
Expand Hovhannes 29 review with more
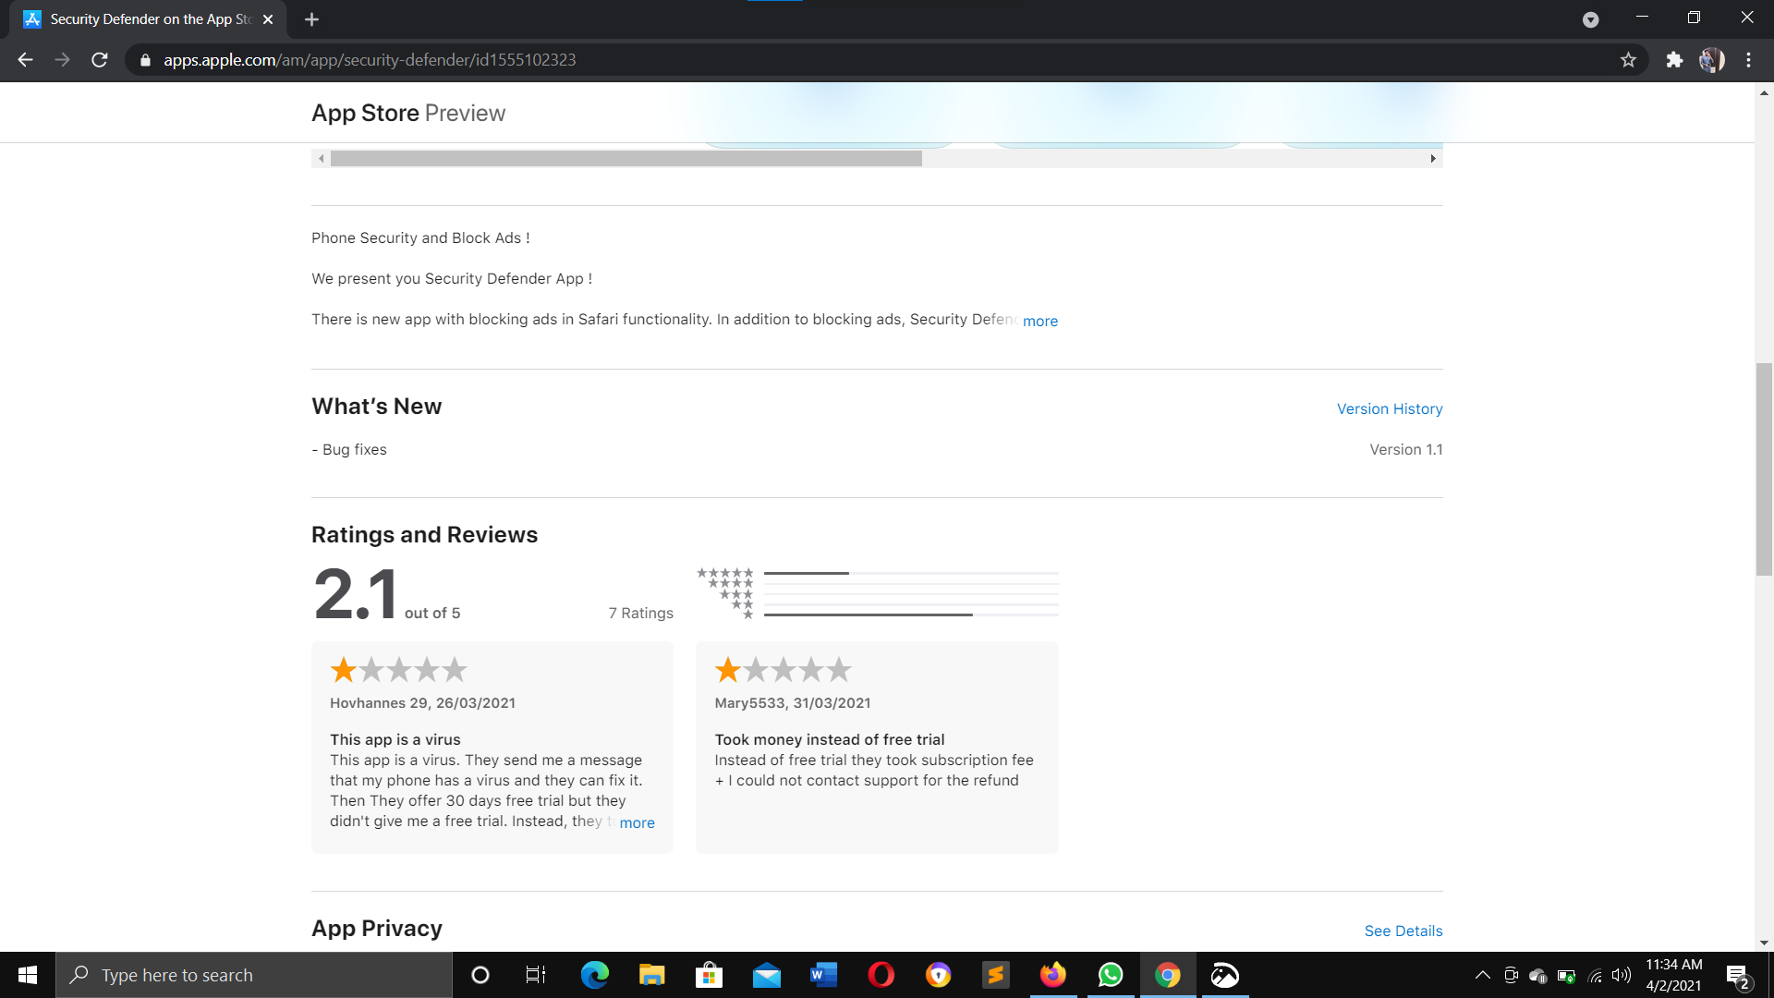point(637,822)
